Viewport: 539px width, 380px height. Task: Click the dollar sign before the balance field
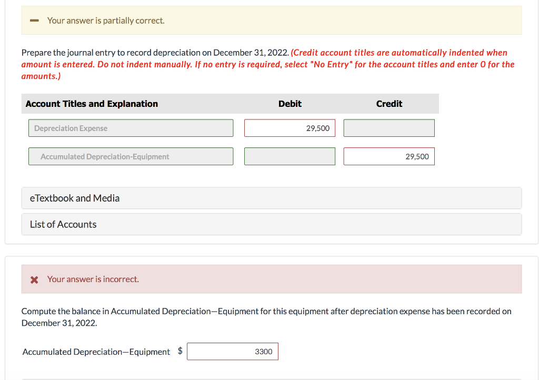click(x=179, y=352)
